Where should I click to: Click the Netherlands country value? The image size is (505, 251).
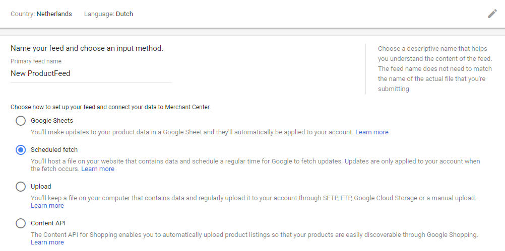click(54, 14)
